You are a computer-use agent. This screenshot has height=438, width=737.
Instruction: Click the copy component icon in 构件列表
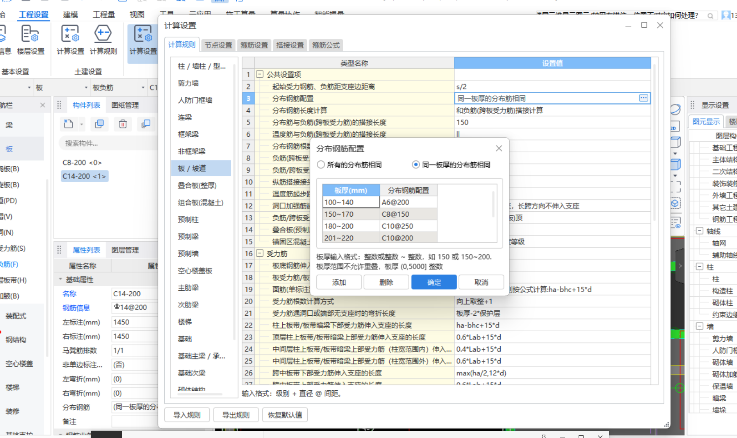click(x=99, y=124)
